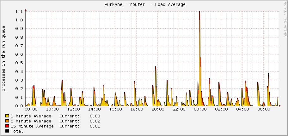
Task: Click the current value 0.01
Action: tap(95, 126)
